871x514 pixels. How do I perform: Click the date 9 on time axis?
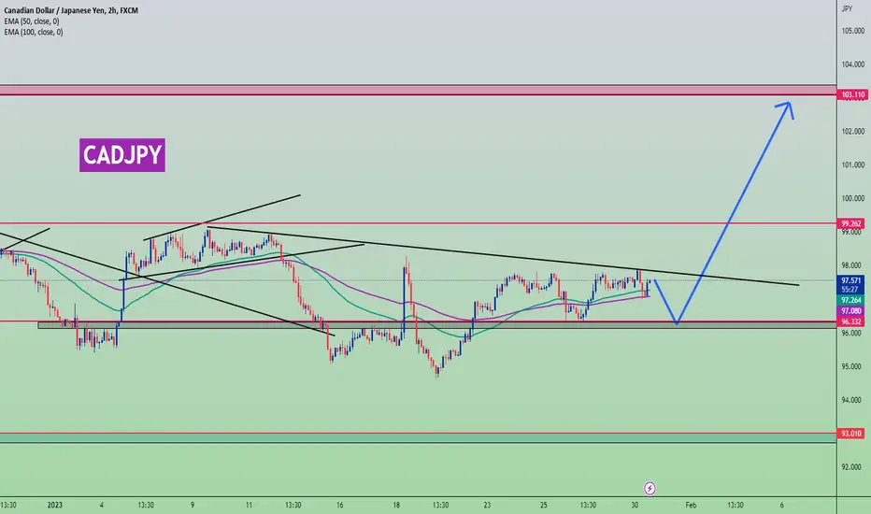[193, 505]
